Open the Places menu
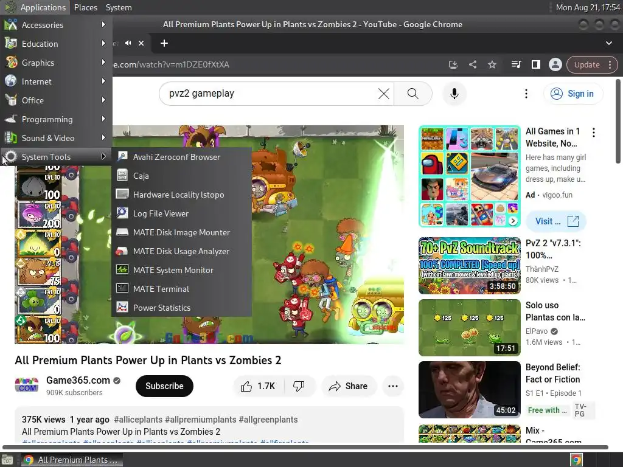 coord(85,7)
